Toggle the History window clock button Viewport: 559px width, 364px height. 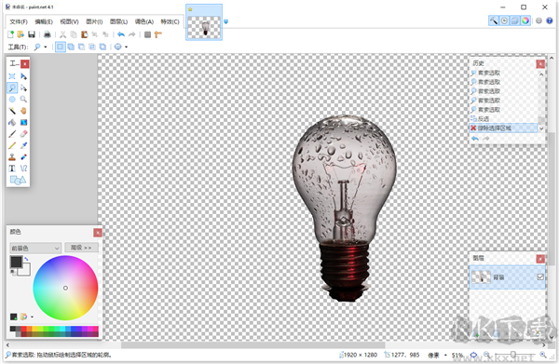coord(504,20)
